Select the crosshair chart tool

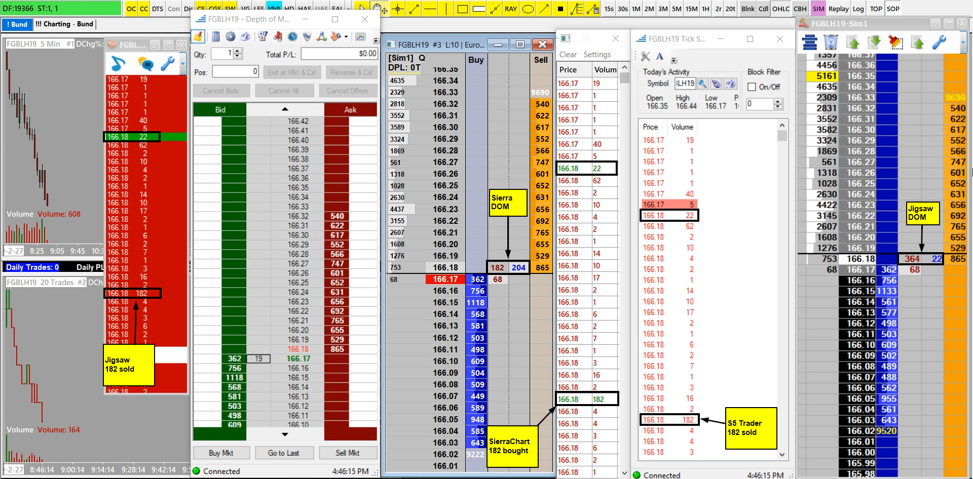[x=398, y=9]
